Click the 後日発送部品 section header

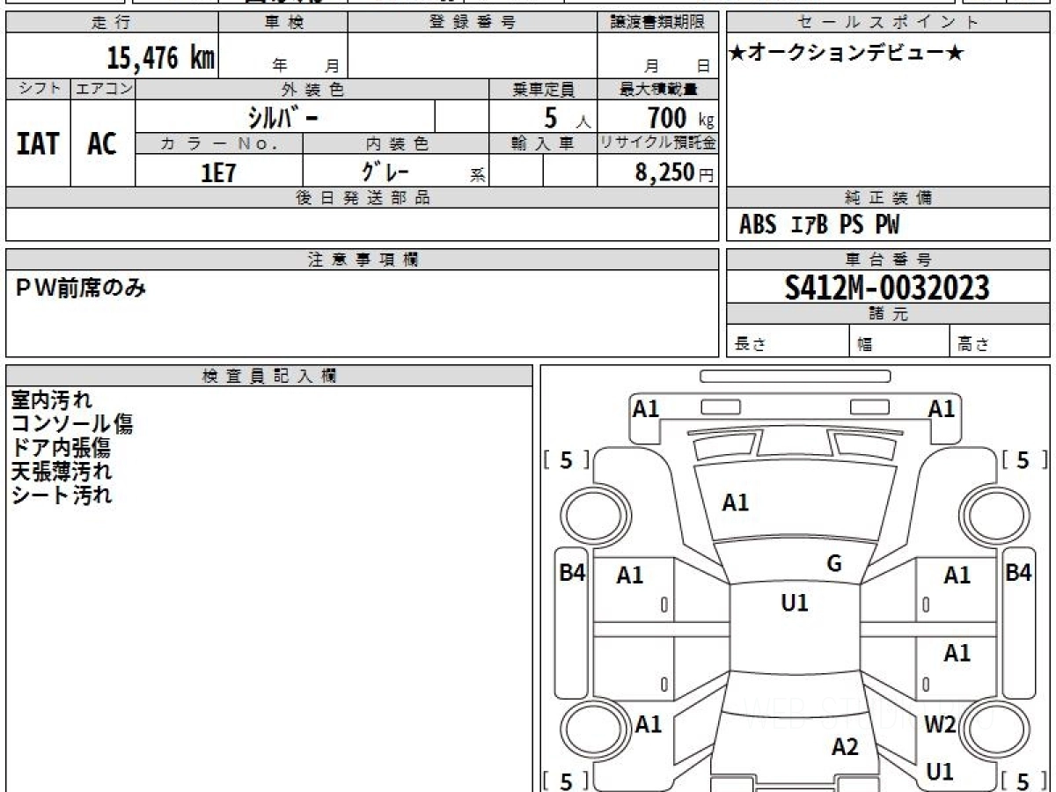pyautogui.click(x=362, y=198)
